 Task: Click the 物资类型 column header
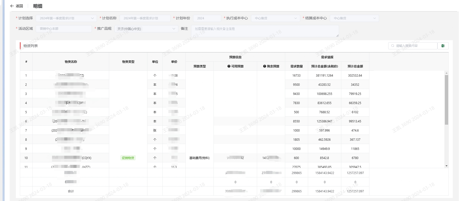[x=128, y=62]
